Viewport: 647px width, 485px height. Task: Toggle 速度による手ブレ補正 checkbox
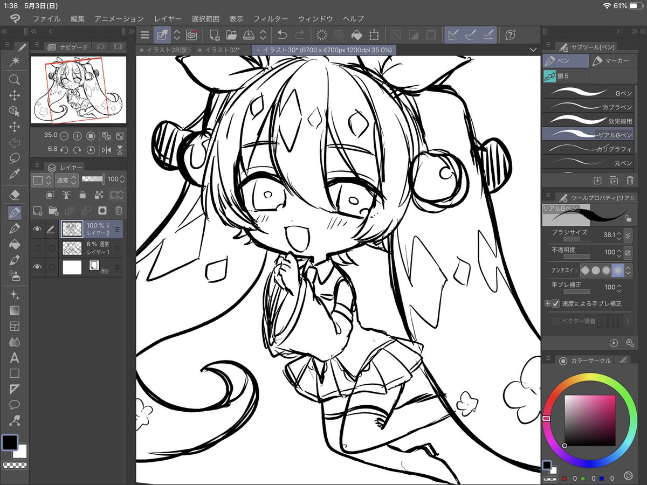(555, 303)
